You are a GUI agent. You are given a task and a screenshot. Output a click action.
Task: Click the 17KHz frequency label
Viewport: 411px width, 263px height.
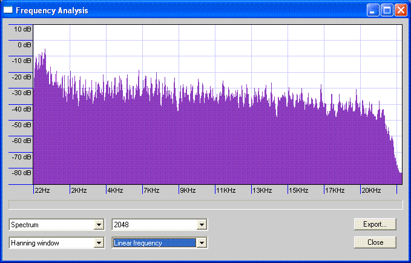(335, 190)
